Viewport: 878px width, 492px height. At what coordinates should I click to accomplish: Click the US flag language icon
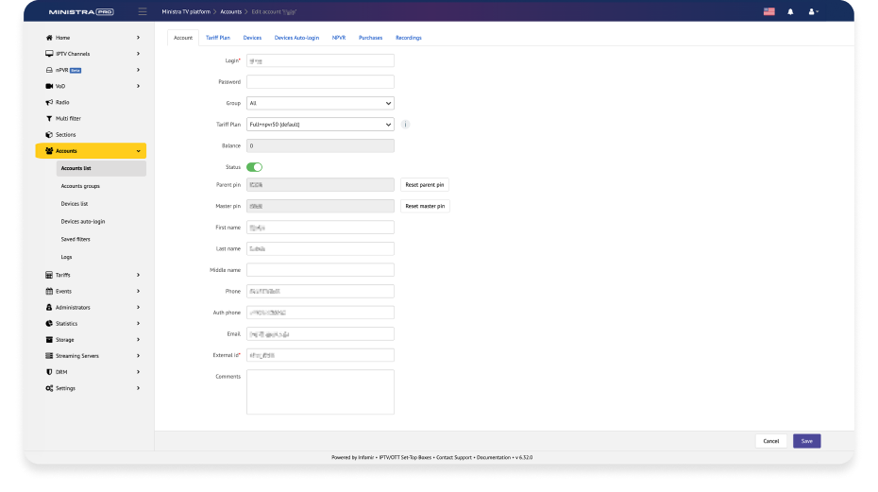tap(768, 11)
